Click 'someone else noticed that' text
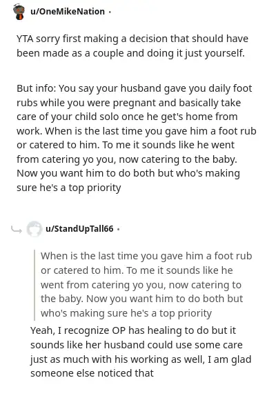 [92, 373]
